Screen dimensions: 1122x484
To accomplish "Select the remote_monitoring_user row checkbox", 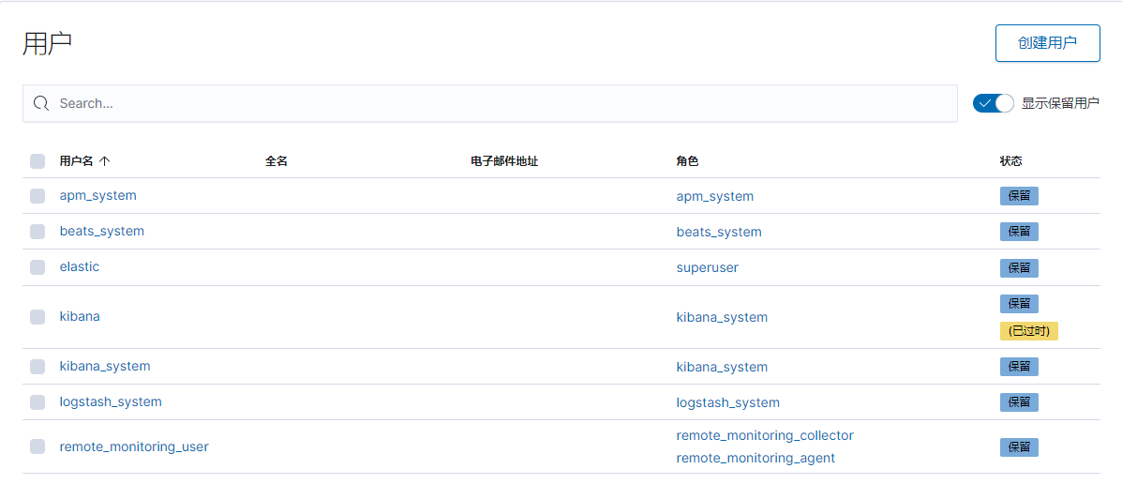I will click(x=37, y=446).
